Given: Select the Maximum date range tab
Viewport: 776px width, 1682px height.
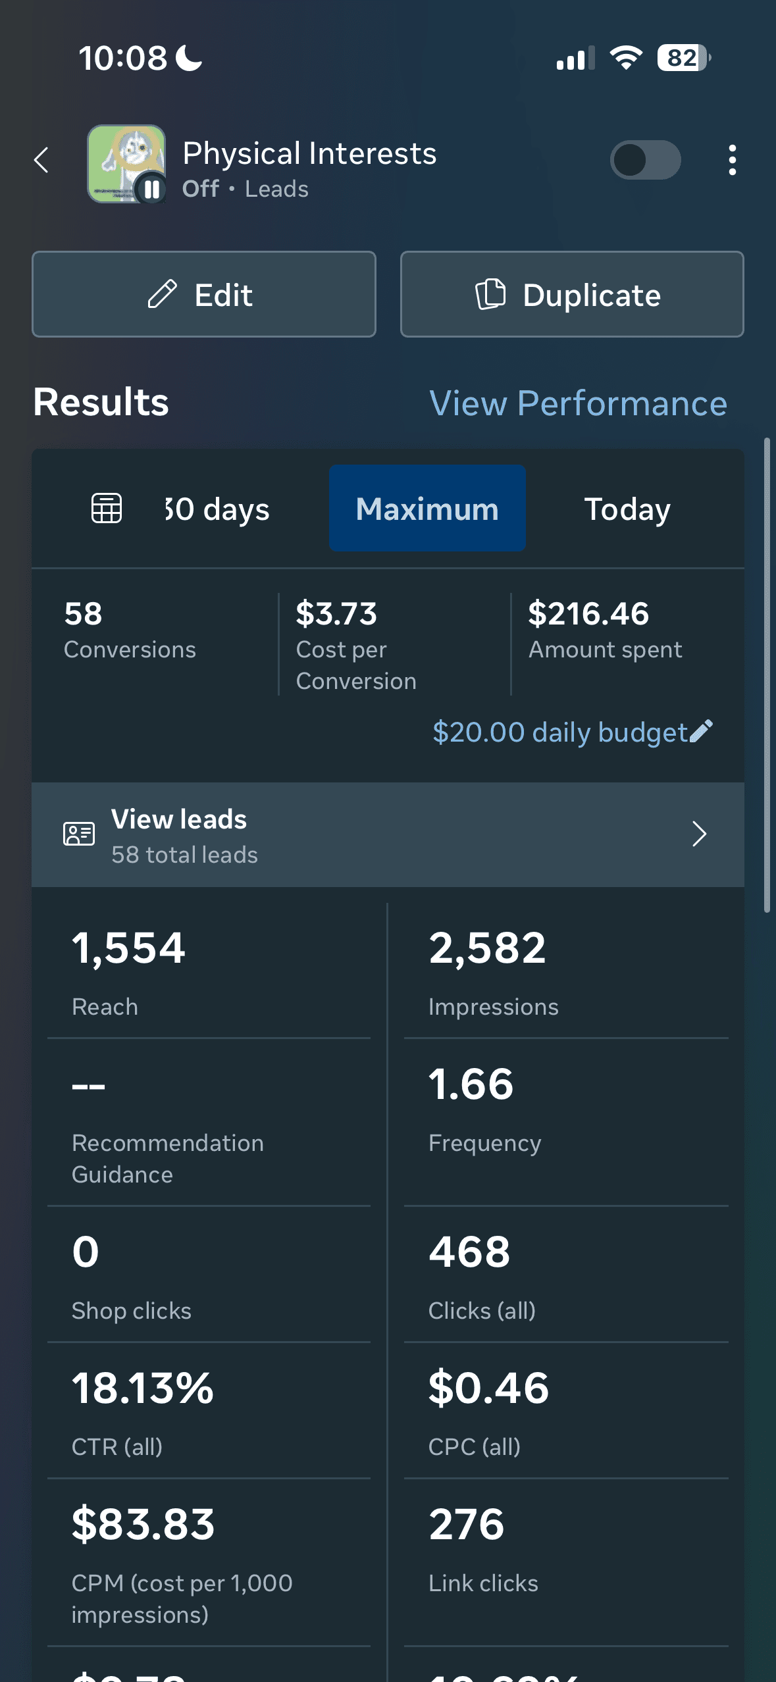Looking at the screenshot, I should click(x=427, y=509).
